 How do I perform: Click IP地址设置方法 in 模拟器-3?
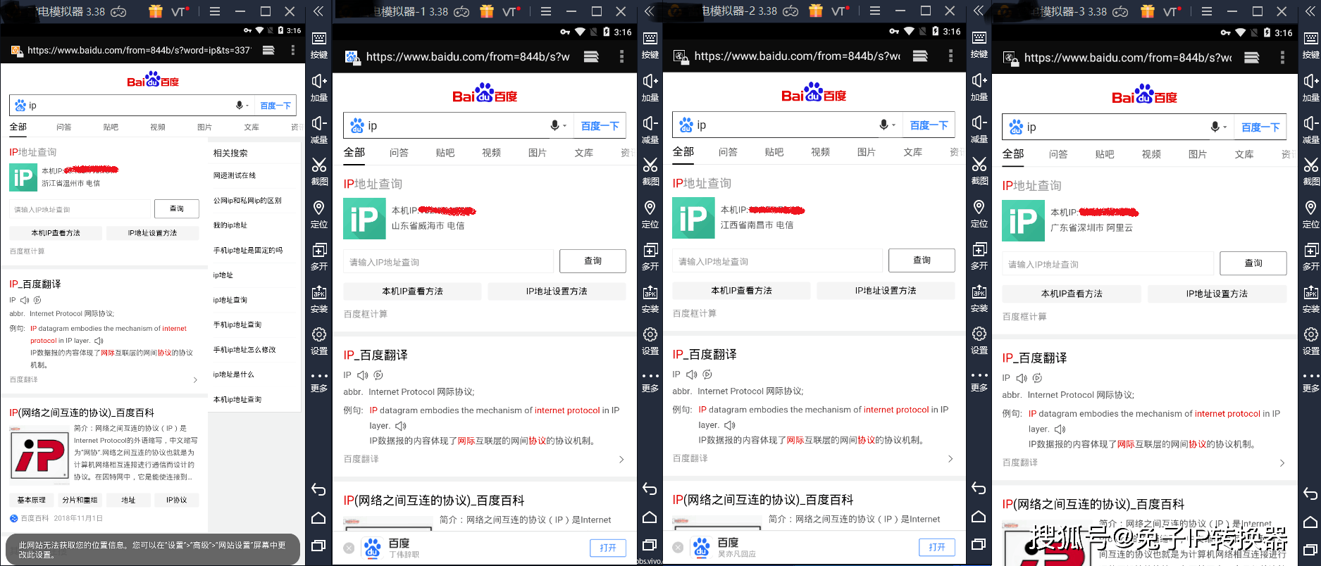(x=1217, y=294)
